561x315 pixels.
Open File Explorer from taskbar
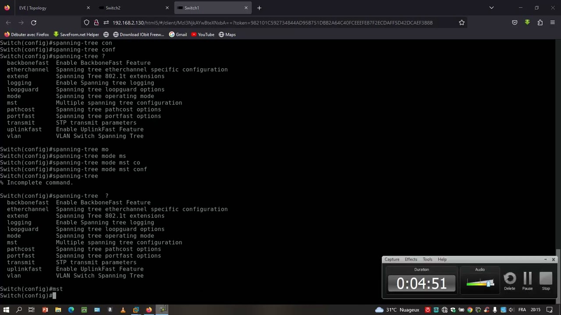tap(58, 310)
